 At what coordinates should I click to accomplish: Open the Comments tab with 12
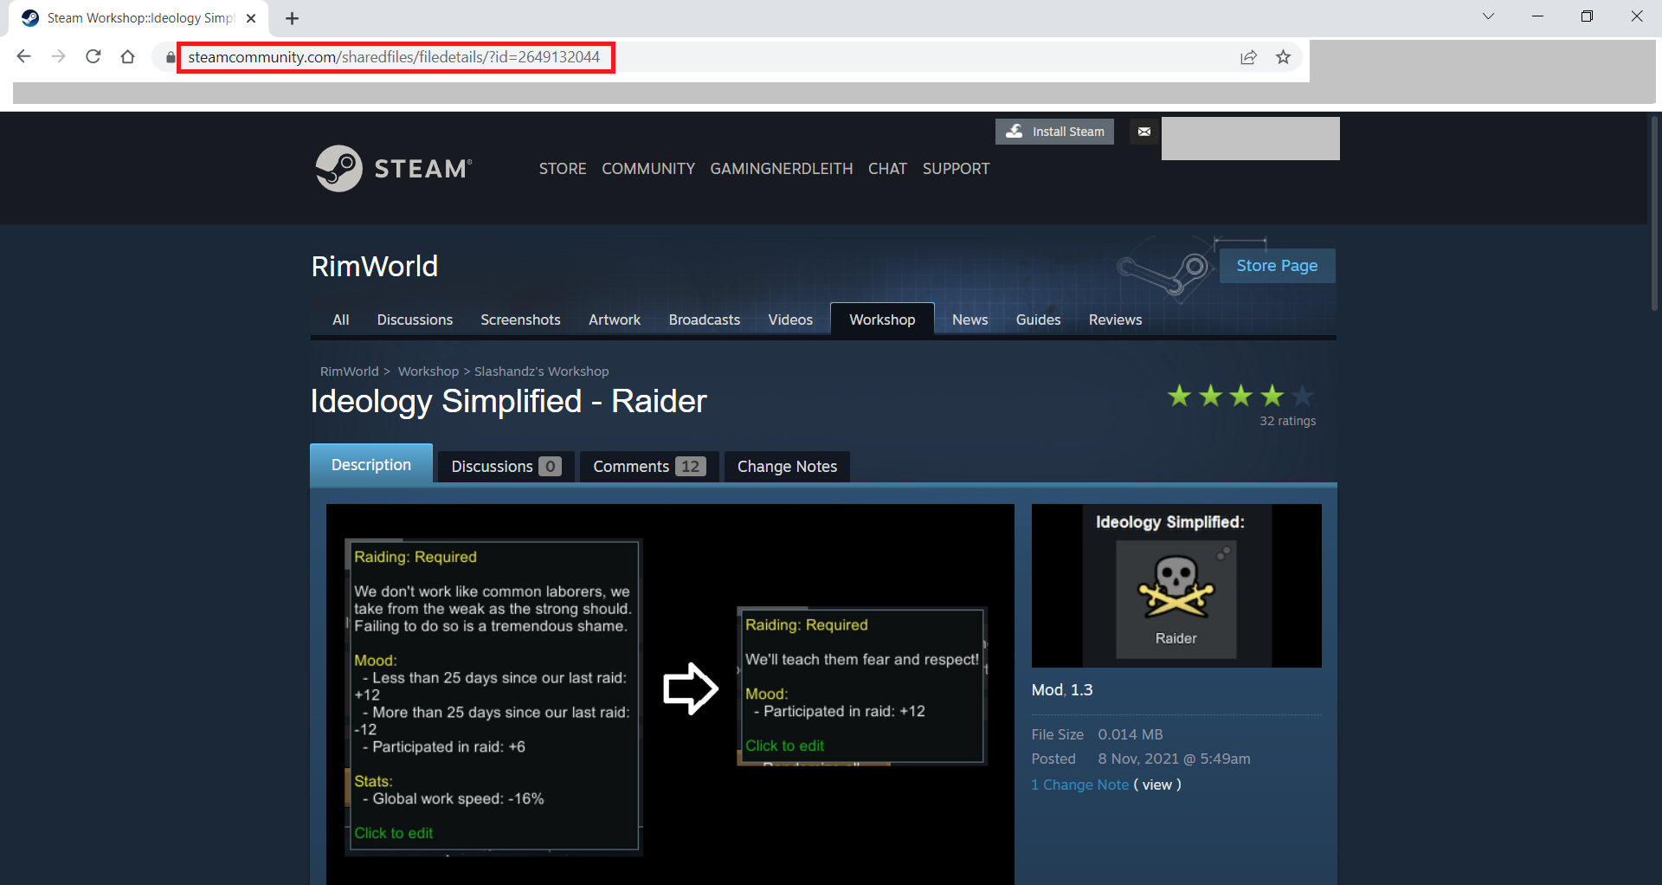coord(649,467)
